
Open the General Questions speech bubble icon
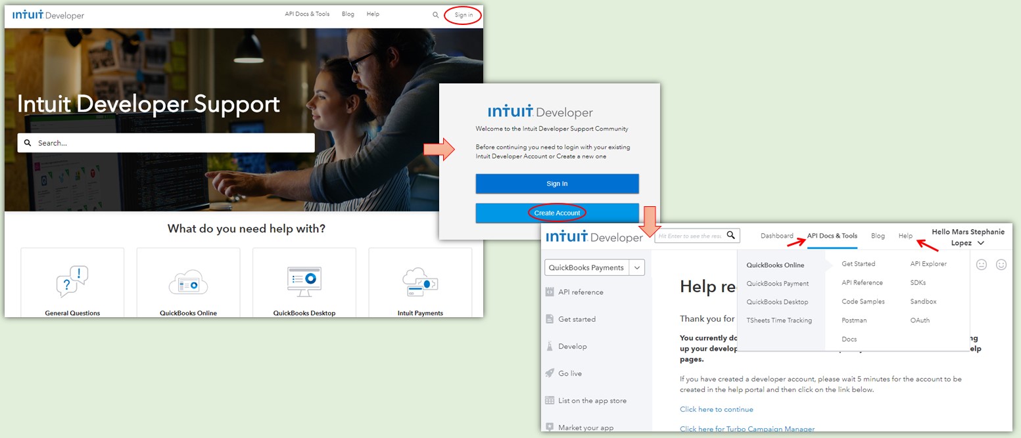(x=72, y=282)
